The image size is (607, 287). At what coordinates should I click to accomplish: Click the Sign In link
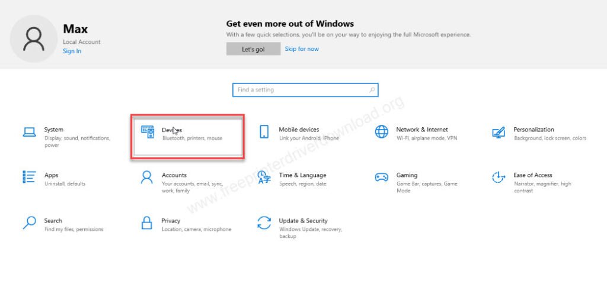click(72, 51)
